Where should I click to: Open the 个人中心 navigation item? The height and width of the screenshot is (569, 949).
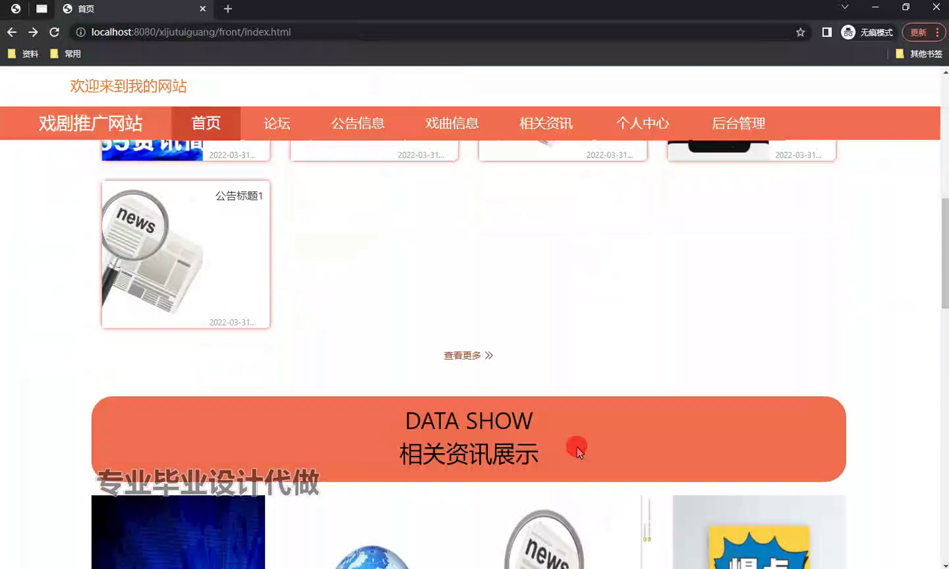point(643,123)
